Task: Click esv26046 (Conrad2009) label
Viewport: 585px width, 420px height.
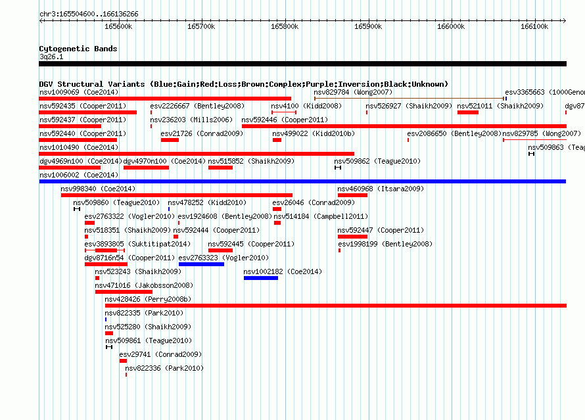Action: (x=314, y=202)
